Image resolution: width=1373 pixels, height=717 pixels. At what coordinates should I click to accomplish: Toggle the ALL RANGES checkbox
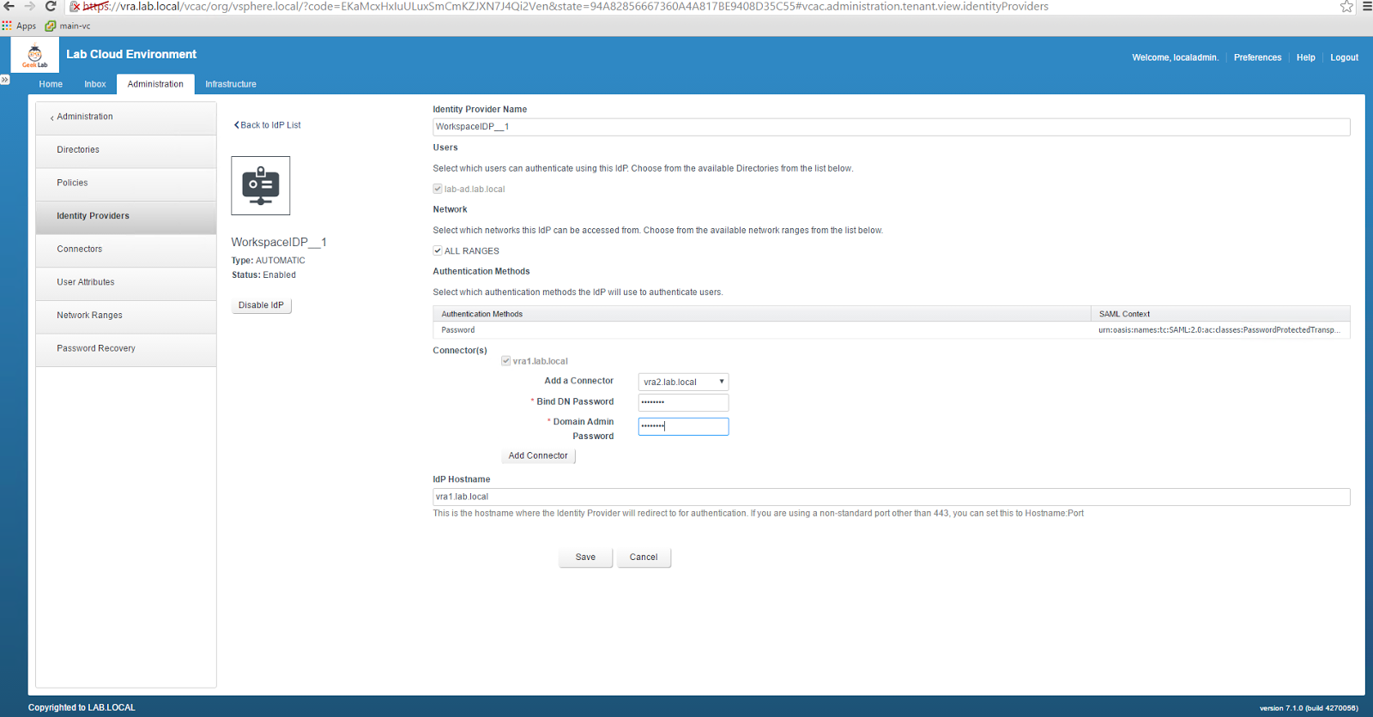[x=438, y=250]
